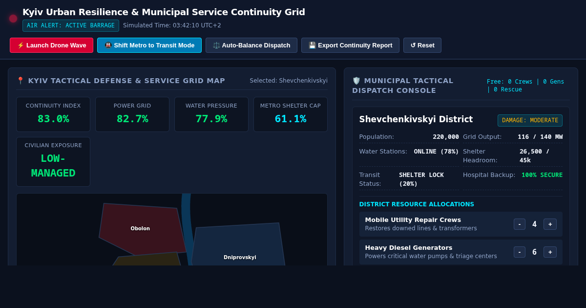Export Continuity Report
The image size is (586, 308).
click(x=350, y=45)
